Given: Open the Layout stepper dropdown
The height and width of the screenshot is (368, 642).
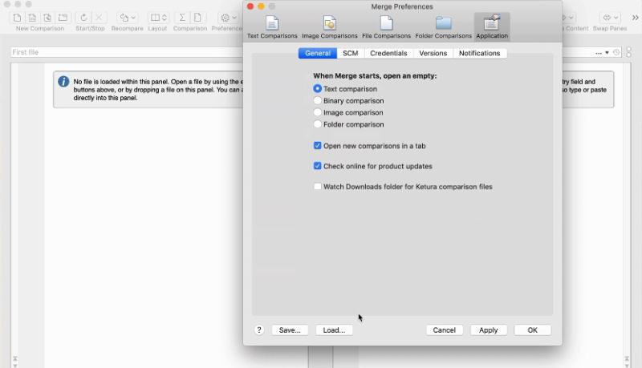Looking at the screenshot, I should 165,18.
